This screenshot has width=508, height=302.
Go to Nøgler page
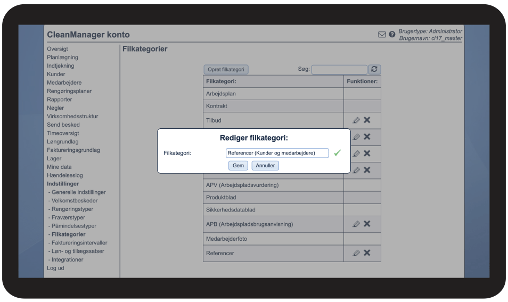pos(55,108)
